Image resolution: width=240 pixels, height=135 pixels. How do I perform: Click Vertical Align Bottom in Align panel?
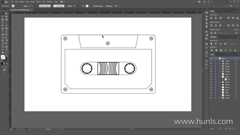[x=237, y=18]
